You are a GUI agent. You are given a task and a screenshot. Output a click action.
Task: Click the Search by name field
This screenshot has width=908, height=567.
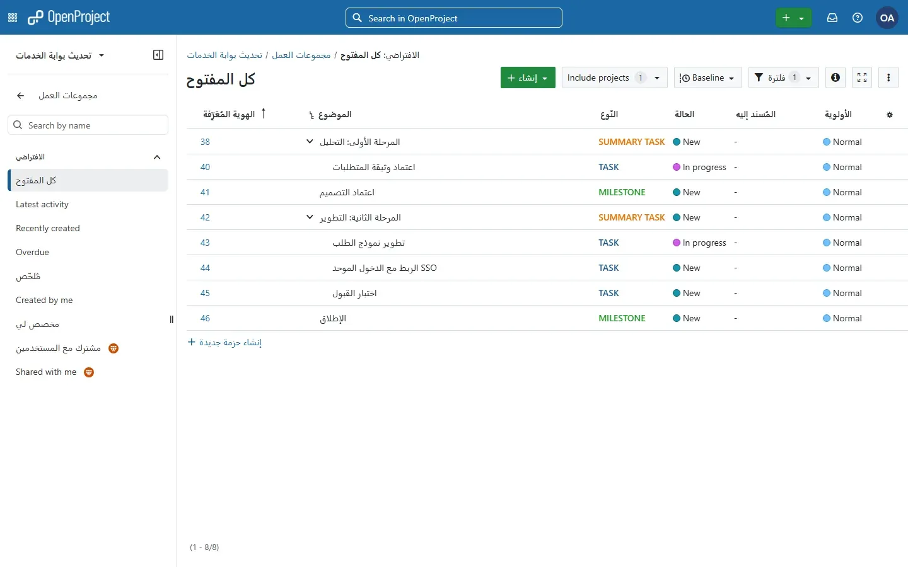[x=88, y=125]
